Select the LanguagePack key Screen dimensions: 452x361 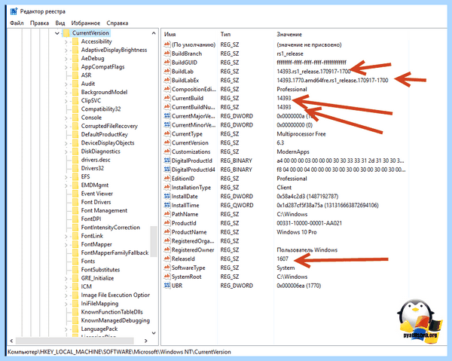(99, 329)
